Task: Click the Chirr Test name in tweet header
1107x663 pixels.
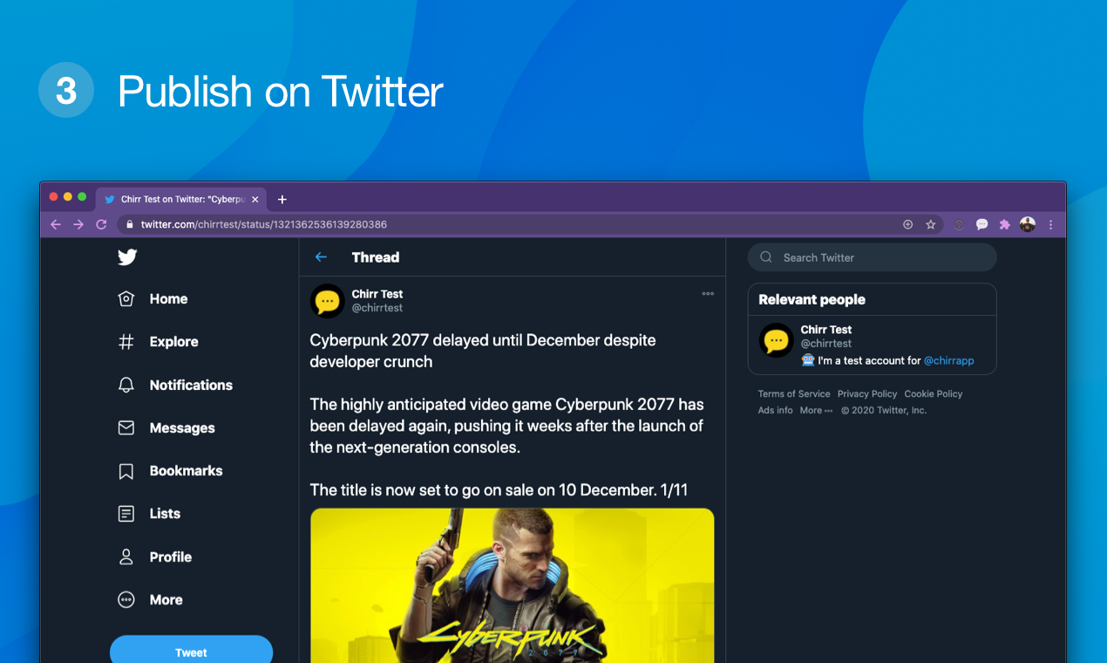Action: (x=377, y=294)
